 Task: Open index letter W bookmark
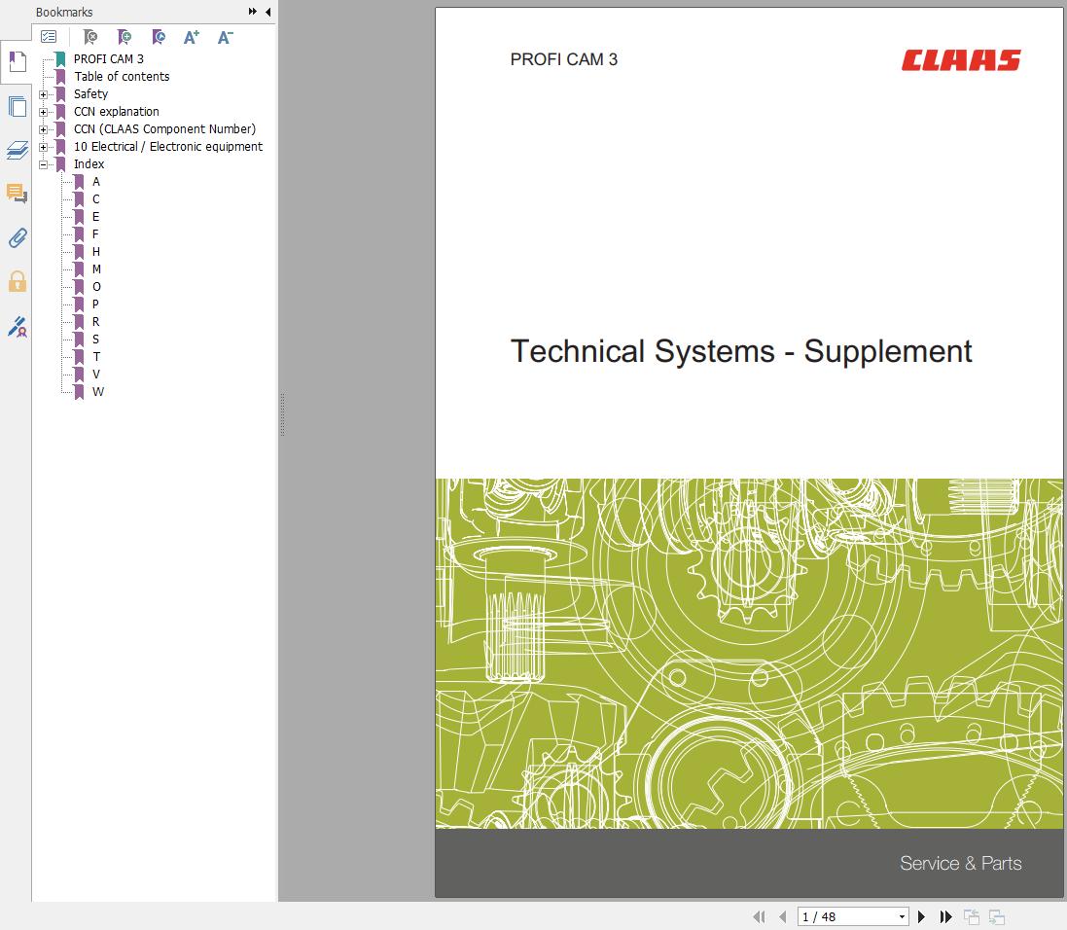(98, 392)
